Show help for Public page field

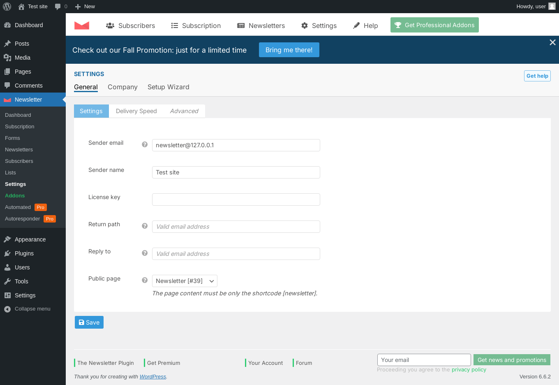[145, 280]
